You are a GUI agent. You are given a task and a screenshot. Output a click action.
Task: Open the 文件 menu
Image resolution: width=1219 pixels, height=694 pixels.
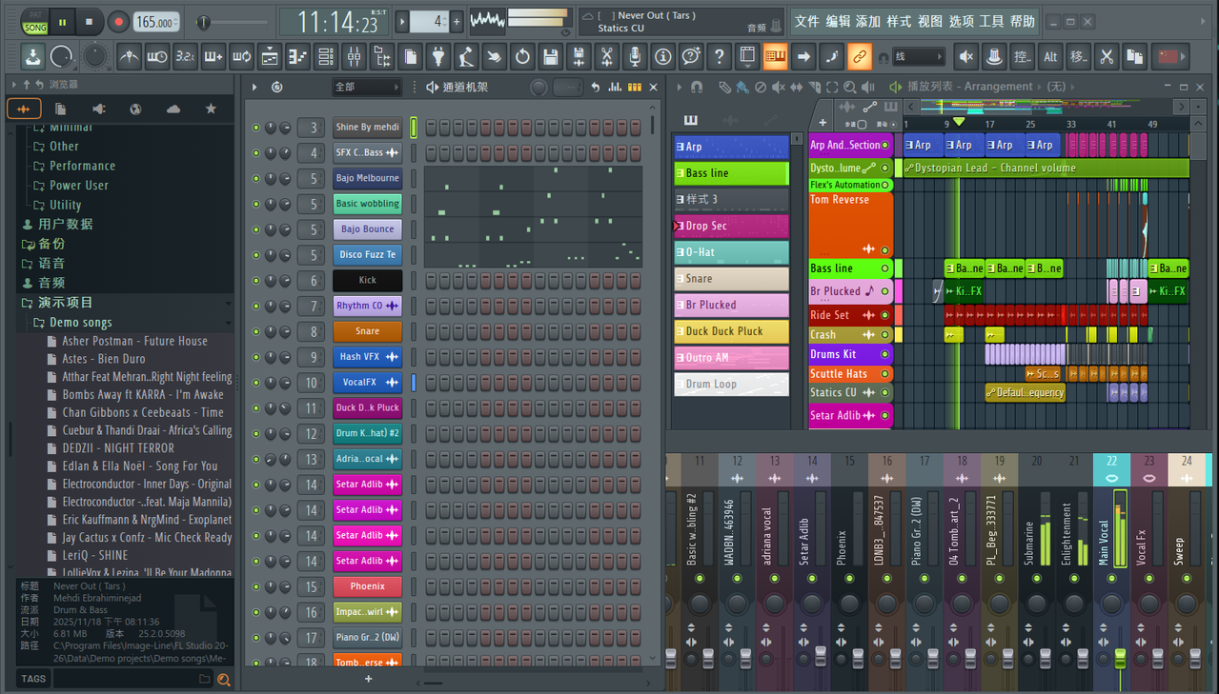pyautogui.click(x=806, y=21)
